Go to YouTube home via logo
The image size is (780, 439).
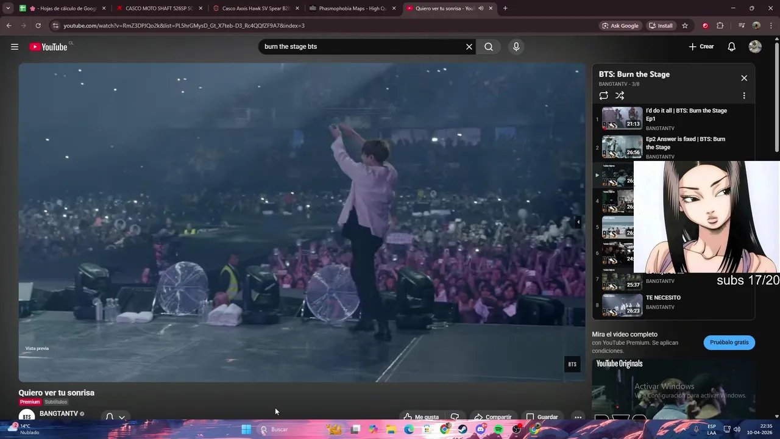[48, 47]
